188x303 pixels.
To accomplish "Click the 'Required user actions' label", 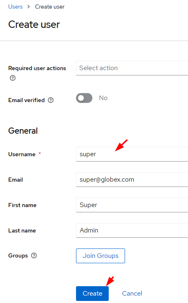I will (x=37, y=68).
